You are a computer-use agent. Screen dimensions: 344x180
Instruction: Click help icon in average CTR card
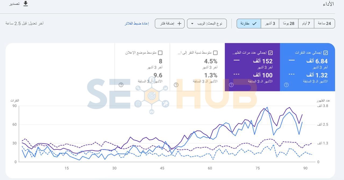(176, 85)
